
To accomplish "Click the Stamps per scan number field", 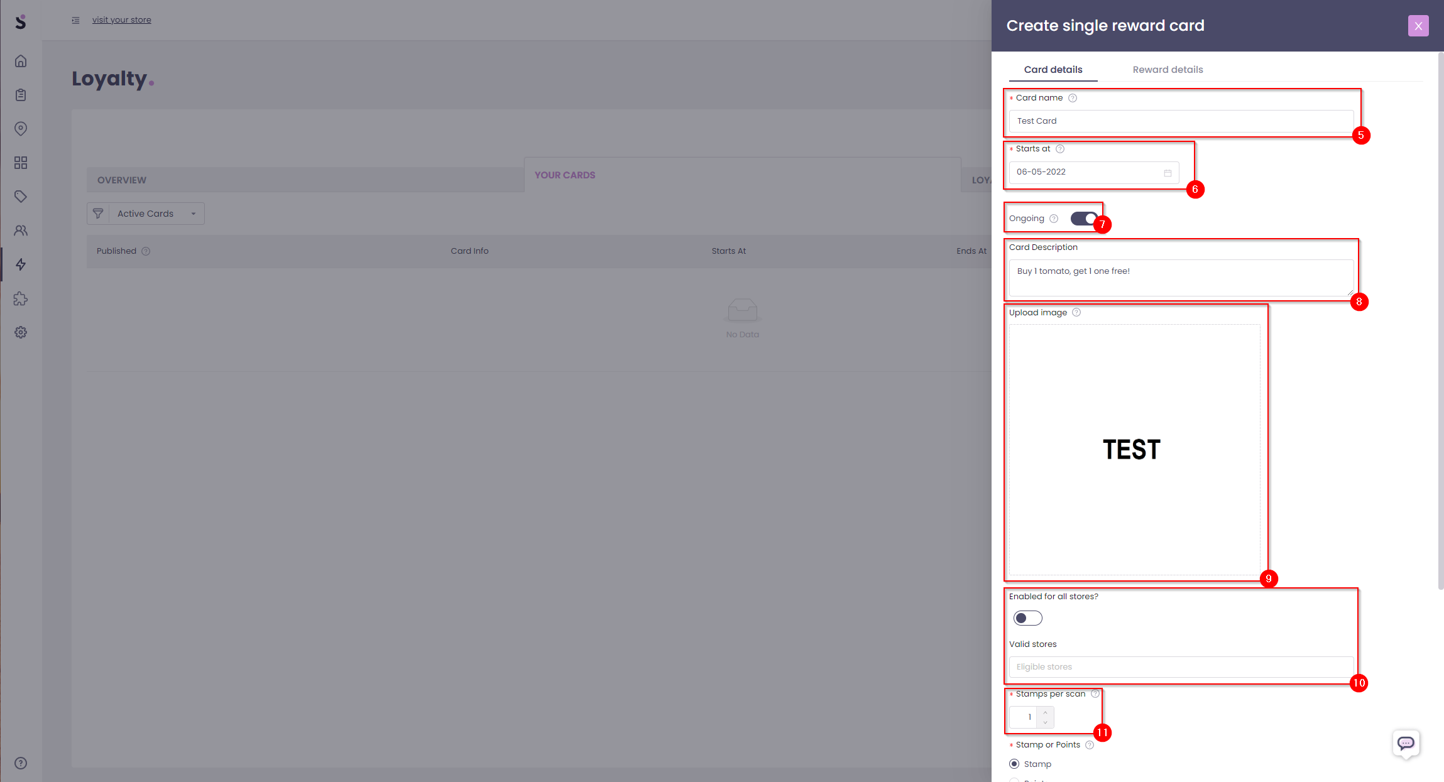I will coord(1023,717).
